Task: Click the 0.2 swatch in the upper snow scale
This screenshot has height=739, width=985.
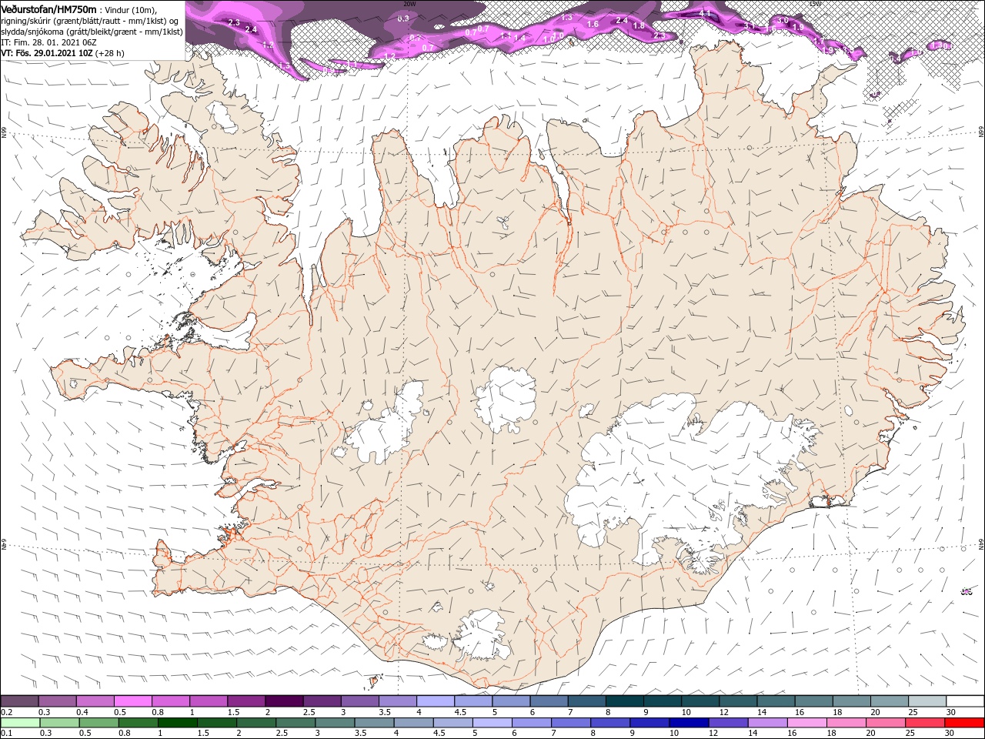Action: coord(19,701)
